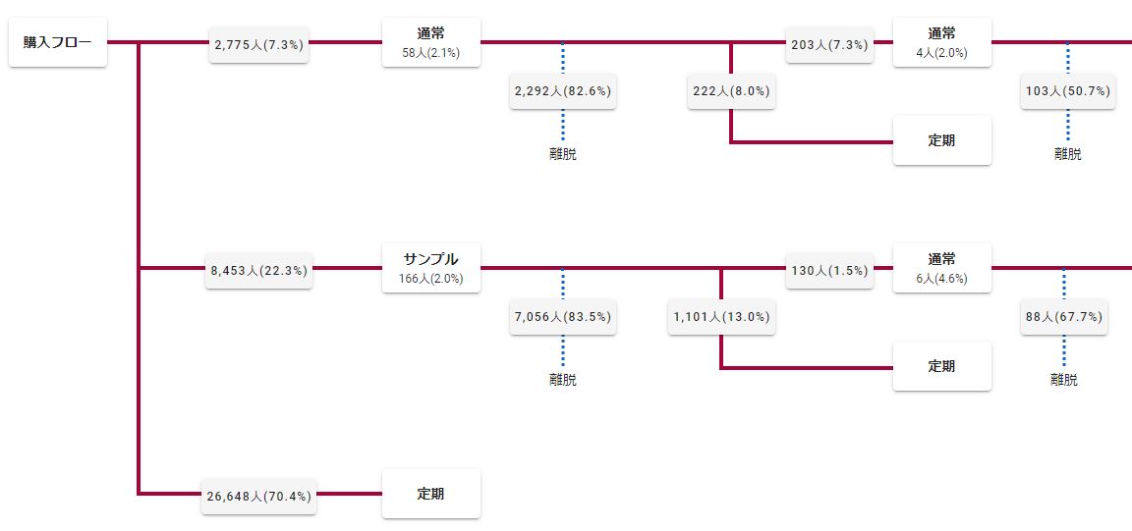Image resolution: width=1132 pixels, height=531 pixels.
Task: Select the 1,101人(13.0%) branch label
Action: [x=721, y=317]
